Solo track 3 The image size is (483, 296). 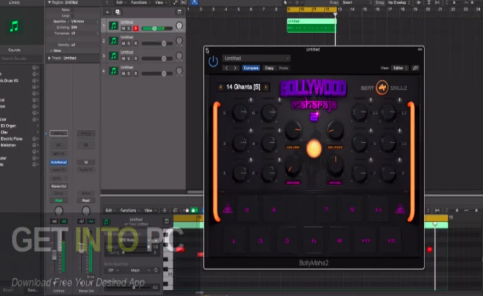point(129,58)
